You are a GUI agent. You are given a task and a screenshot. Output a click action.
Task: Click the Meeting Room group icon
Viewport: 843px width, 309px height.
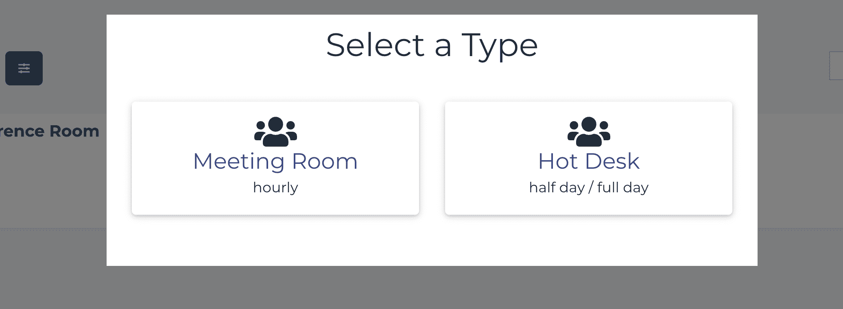click(x=275, y=132)
